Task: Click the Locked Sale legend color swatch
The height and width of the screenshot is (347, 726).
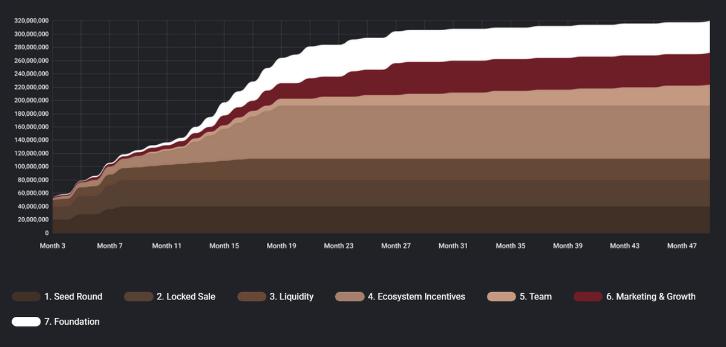Action: [139, 297]
